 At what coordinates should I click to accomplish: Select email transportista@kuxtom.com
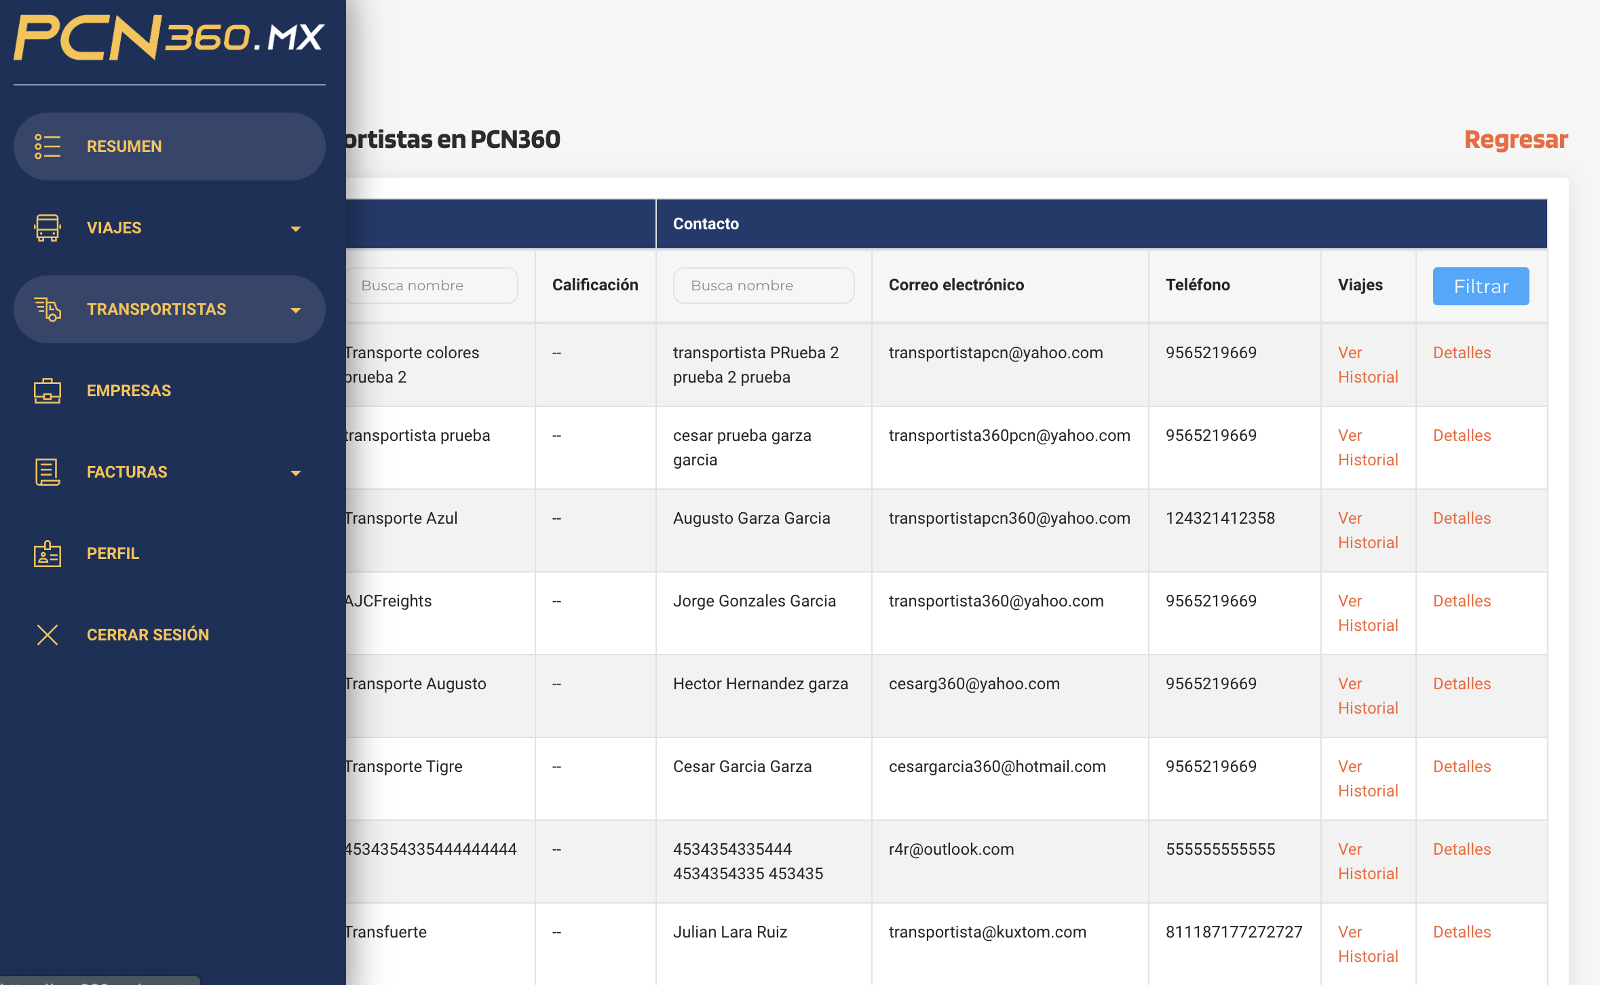tap(987, 932)
